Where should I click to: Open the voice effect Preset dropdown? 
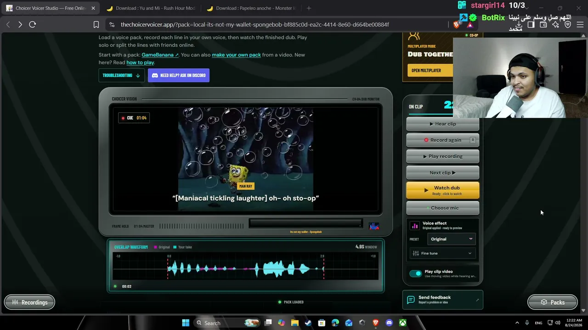point(452,239)
